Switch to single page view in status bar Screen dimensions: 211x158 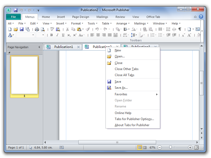[140, 147]
